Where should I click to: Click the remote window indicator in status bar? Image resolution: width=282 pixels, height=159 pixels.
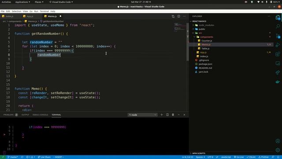pyautogui.click(x=3, y=157)
